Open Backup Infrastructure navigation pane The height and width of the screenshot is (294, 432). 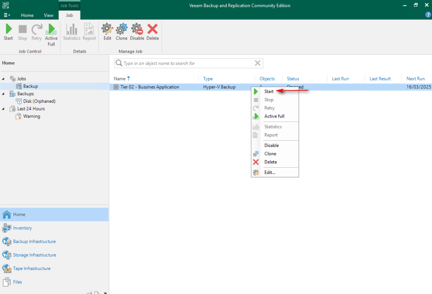click(34, 241)
